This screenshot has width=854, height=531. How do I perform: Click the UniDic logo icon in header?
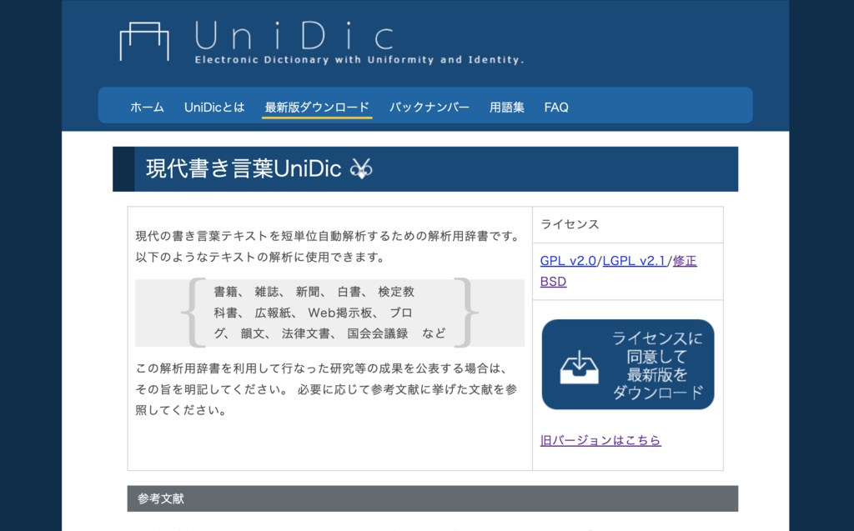(x=144, y=42)
